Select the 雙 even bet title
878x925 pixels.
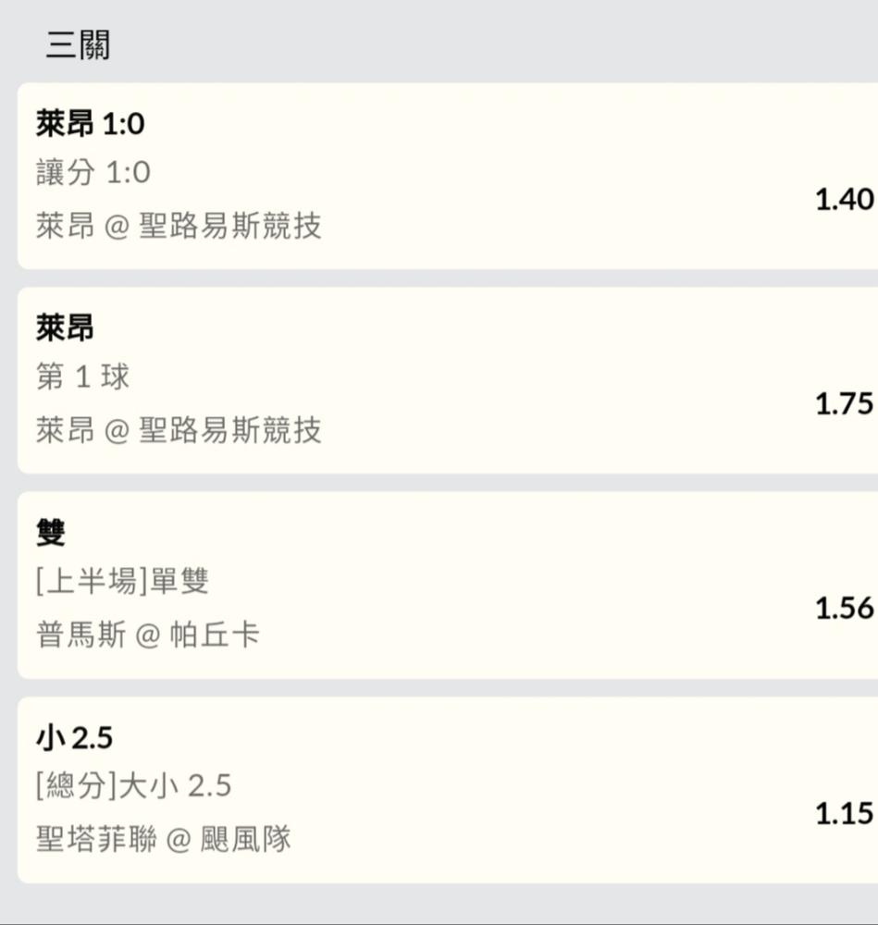[x=51, y=532]
